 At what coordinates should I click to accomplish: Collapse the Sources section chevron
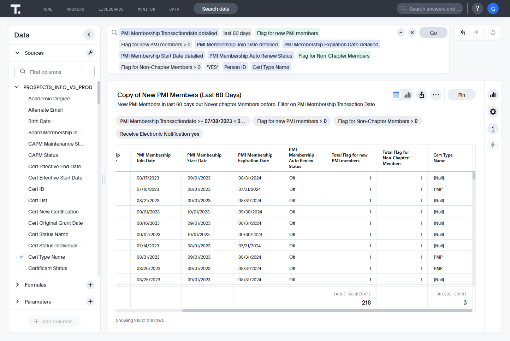tap(17, 53)
